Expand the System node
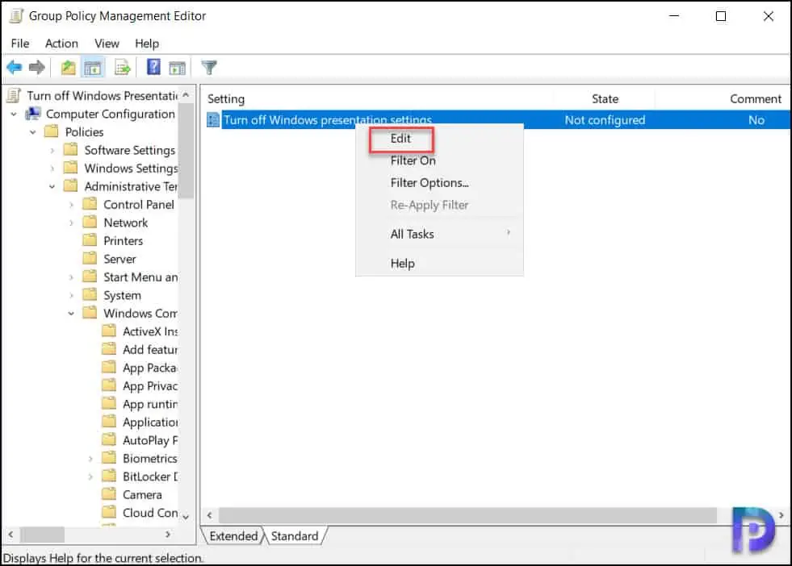This screenshot has height=566, width=792. click(71, 296)
